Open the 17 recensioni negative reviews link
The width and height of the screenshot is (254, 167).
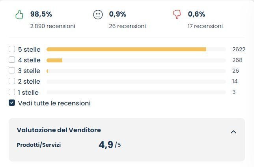coord(205,26)
